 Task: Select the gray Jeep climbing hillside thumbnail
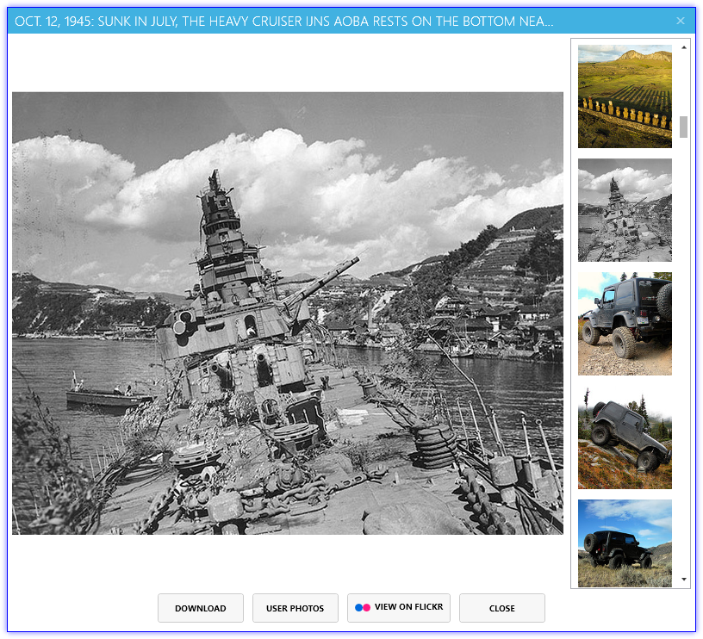pyautogui.click(x=625, y=437)
